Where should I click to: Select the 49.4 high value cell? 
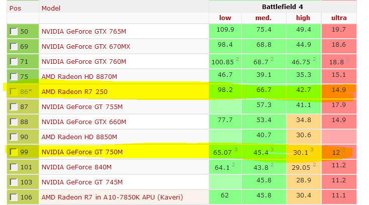[x=304, y=31]
